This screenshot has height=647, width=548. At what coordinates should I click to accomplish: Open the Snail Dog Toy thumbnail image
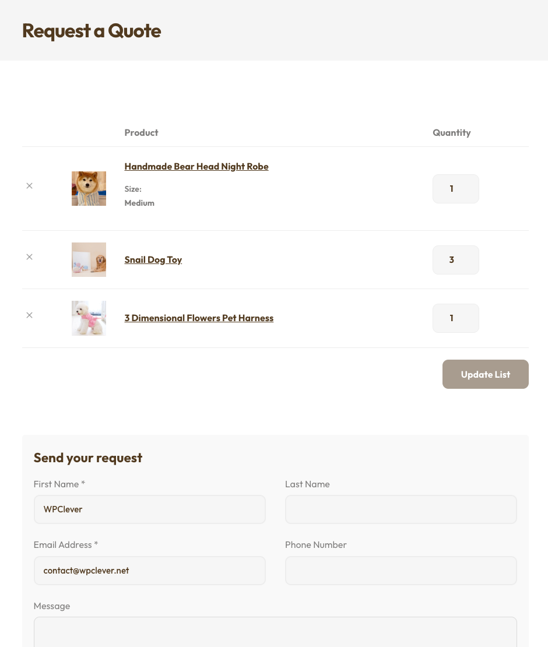[89, 259]
